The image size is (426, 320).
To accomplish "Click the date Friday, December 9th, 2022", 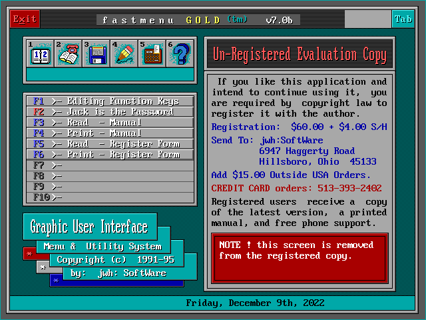I will tap(255, 303).
